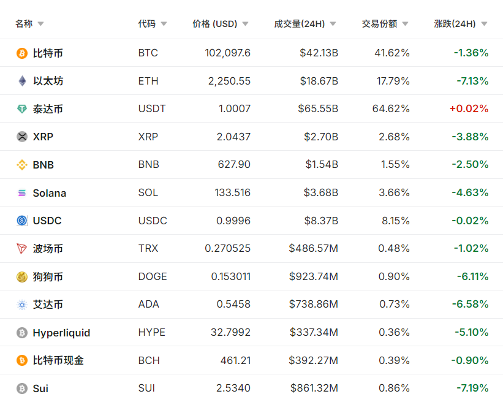Click the Tether green coin icon
This screenshot has height=402, width=503.
click(22, 109)
